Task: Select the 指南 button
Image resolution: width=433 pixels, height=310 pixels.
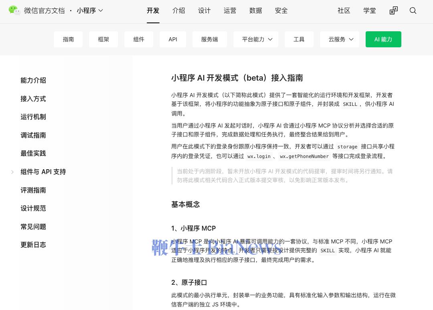Action: [x=68, y=39]
